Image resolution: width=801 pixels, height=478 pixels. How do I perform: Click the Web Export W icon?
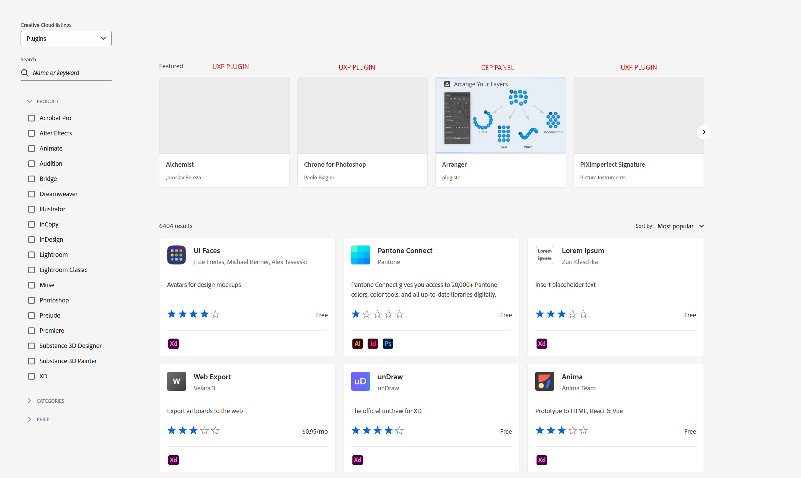point(176,381)
